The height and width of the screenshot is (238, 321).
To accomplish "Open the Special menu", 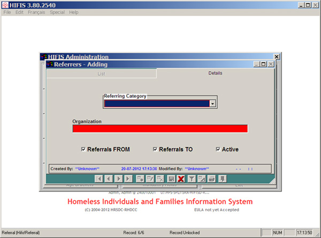I will point(57,12).
